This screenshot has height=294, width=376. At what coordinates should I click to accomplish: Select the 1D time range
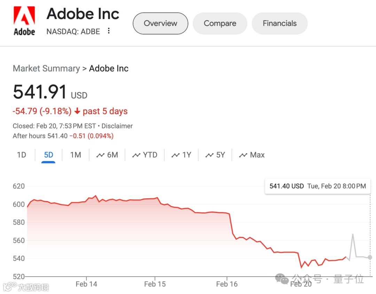coord(22,155)
